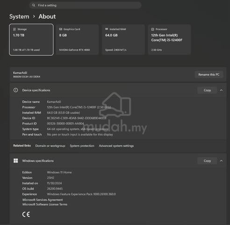230x225 pixels.
Task: Open Advanced system settings link
Action: 116,146
